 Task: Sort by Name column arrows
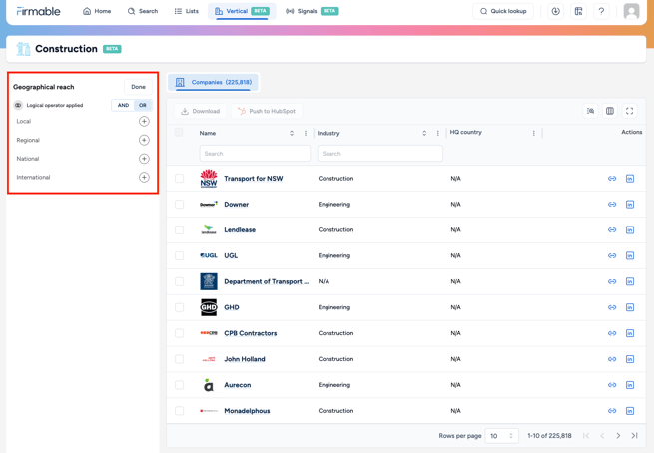coord(292,133)
